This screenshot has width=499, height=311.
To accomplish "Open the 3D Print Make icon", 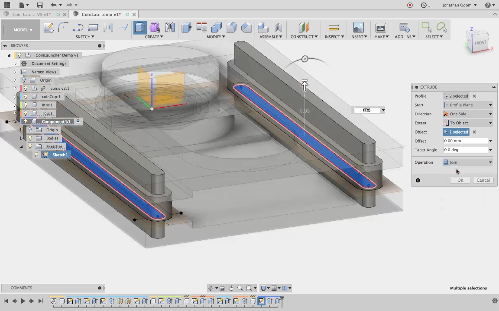I will (x=380, y=28).
